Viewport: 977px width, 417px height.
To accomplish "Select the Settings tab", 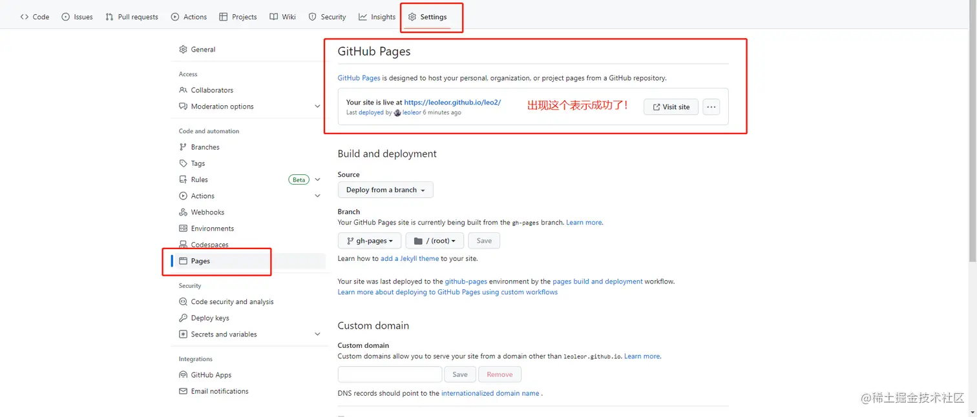I will (427, 17).
